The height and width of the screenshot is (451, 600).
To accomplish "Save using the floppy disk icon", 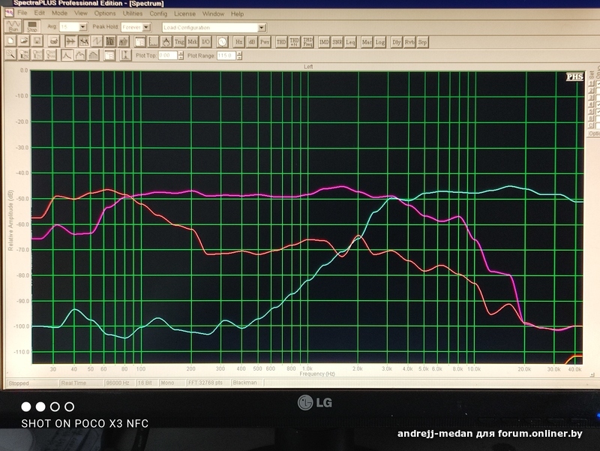I will [37, 41].
